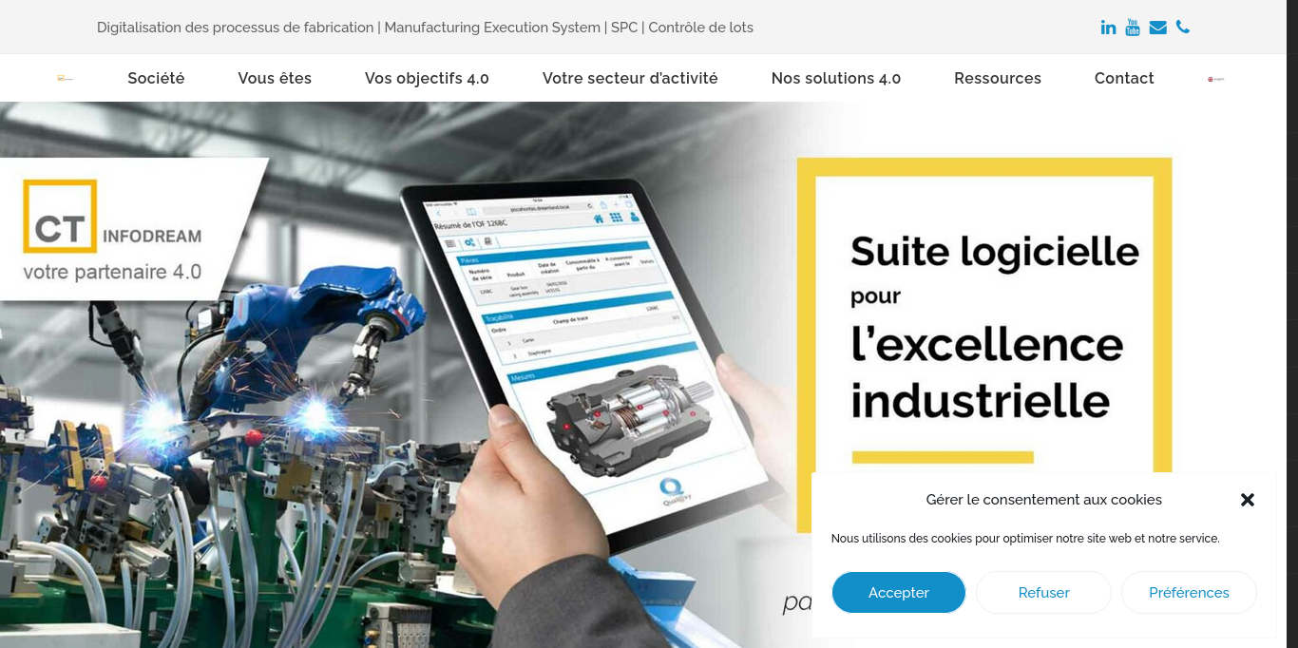Select the Contact menu item
This screenshot has height=648, width=1298.
[x=1124, y=78]
